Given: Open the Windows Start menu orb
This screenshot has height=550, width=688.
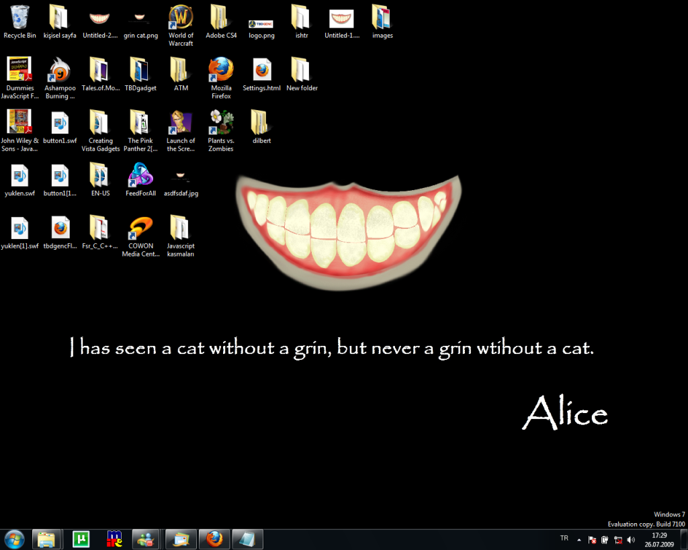Looking at the screenshot, I should [x=14, y=539].
